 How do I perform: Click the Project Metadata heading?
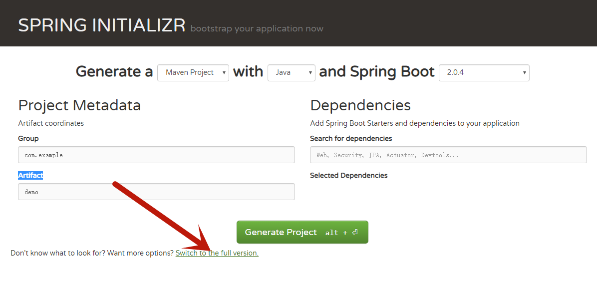(79, 105)
